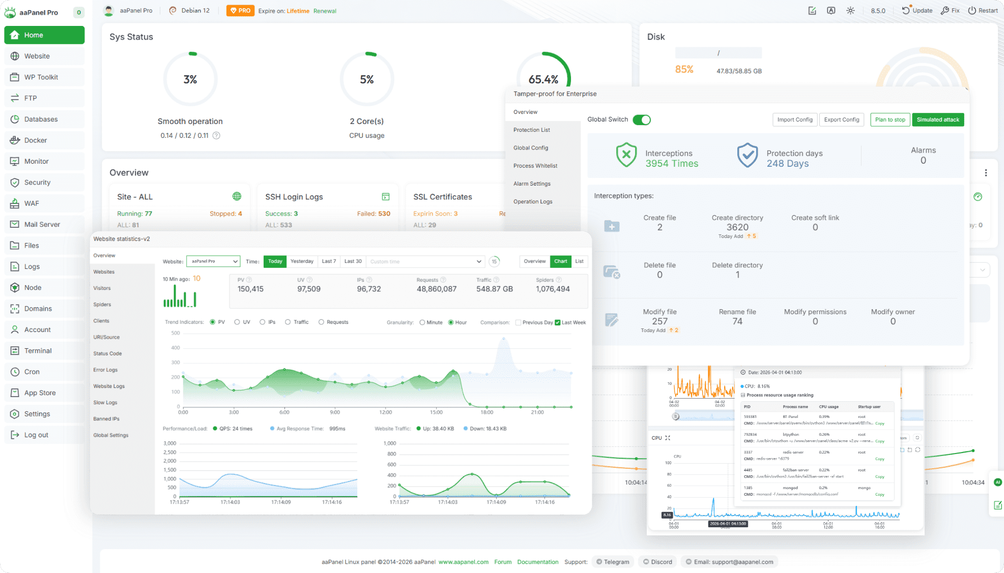Open the SSH Login Logs panel icon
Screen dimensions: 1004x573
386,197
